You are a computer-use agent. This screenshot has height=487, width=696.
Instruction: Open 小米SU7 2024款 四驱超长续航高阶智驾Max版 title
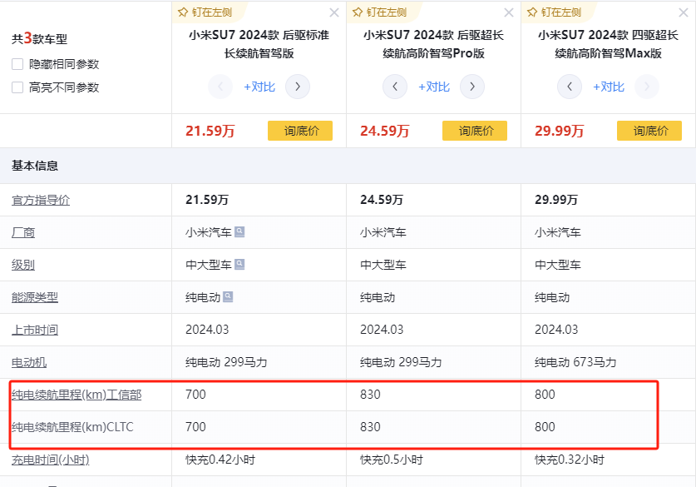click(608, 44)
